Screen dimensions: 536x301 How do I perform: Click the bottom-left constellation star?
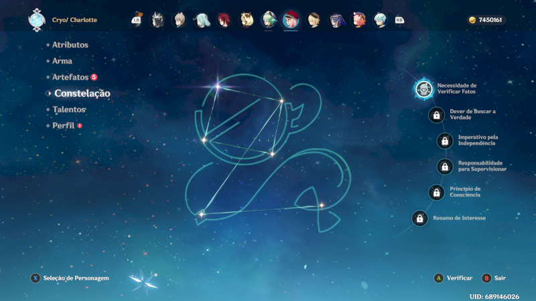pyautogui.click(x=202, y=214)
